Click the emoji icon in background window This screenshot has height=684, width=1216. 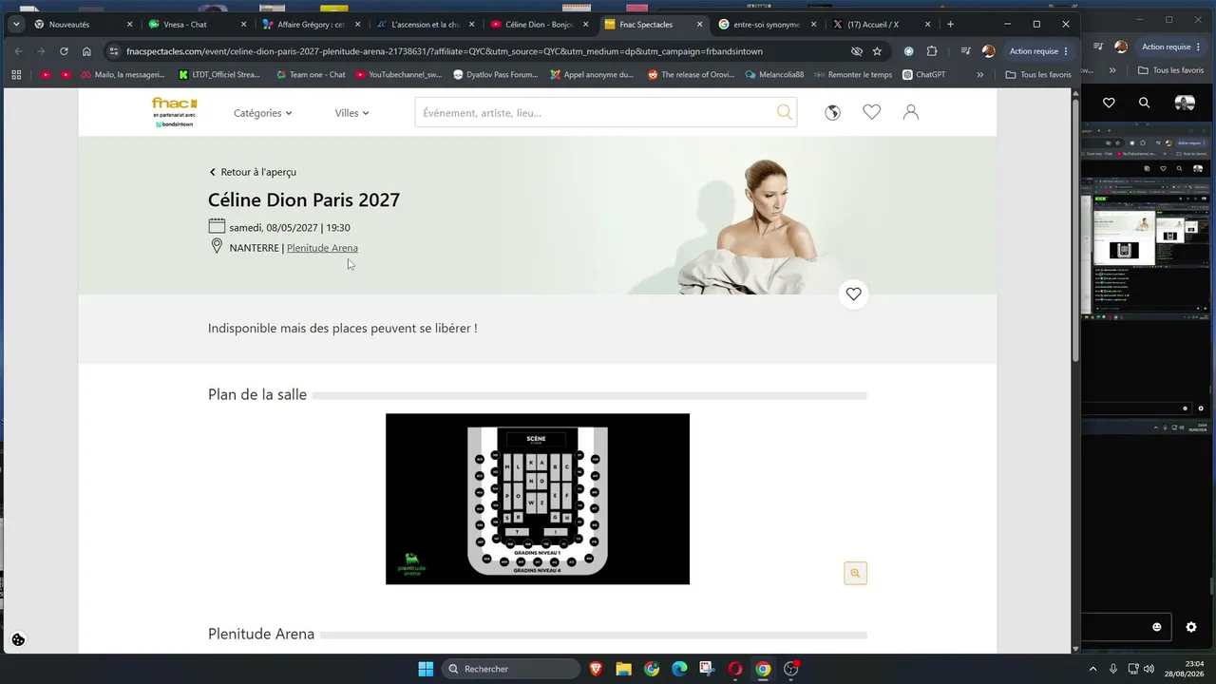1156,627
